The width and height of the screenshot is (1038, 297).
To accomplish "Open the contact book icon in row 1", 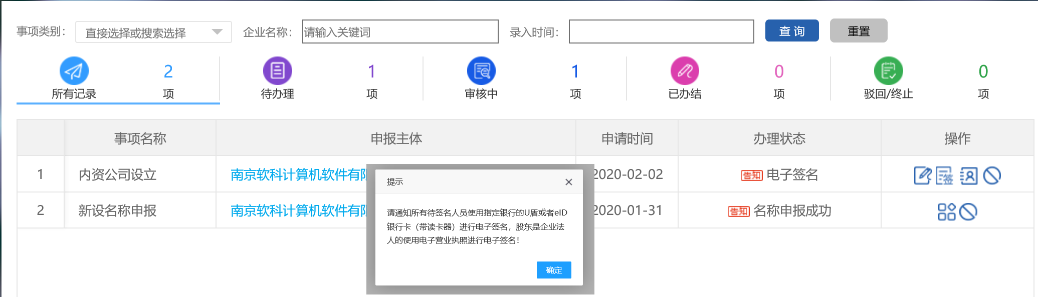I will coord(968,175).
